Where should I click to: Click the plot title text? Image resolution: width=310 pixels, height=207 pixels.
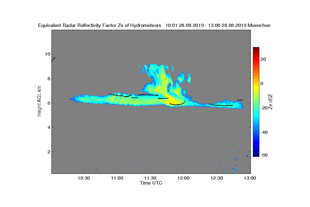[154, 25]
